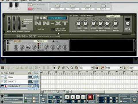Click the NN-XT browse patch button

click(41, 18)
